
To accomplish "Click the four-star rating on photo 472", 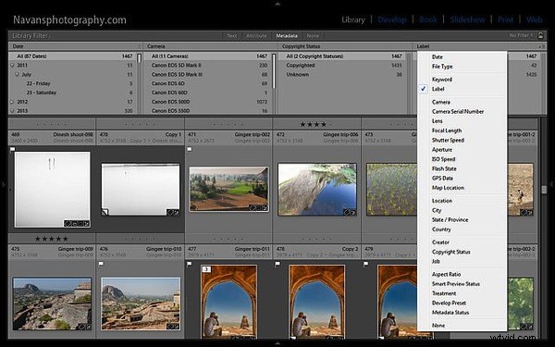I will click(314, 124).
